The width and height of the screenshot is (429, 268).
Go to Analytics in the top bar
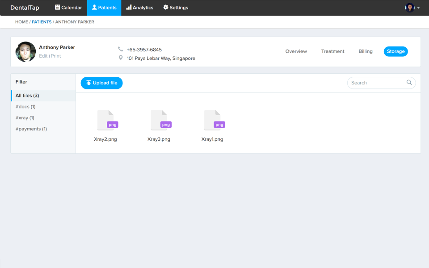[139, 8]
